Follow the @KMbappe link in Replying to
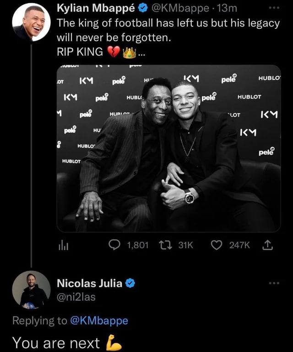The image size is (293, 352). (x=99, y=320)
